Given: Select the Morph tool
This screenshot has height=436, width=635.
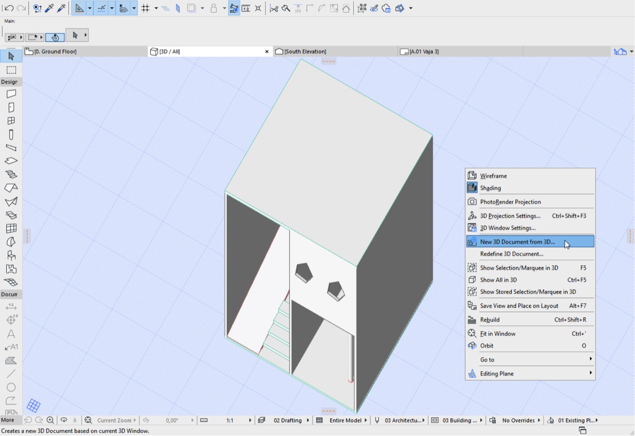Looking at the screenshot, I should click(11, 242).
